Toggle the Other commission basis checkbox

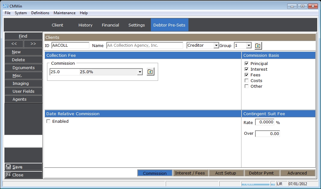[247, 86]
